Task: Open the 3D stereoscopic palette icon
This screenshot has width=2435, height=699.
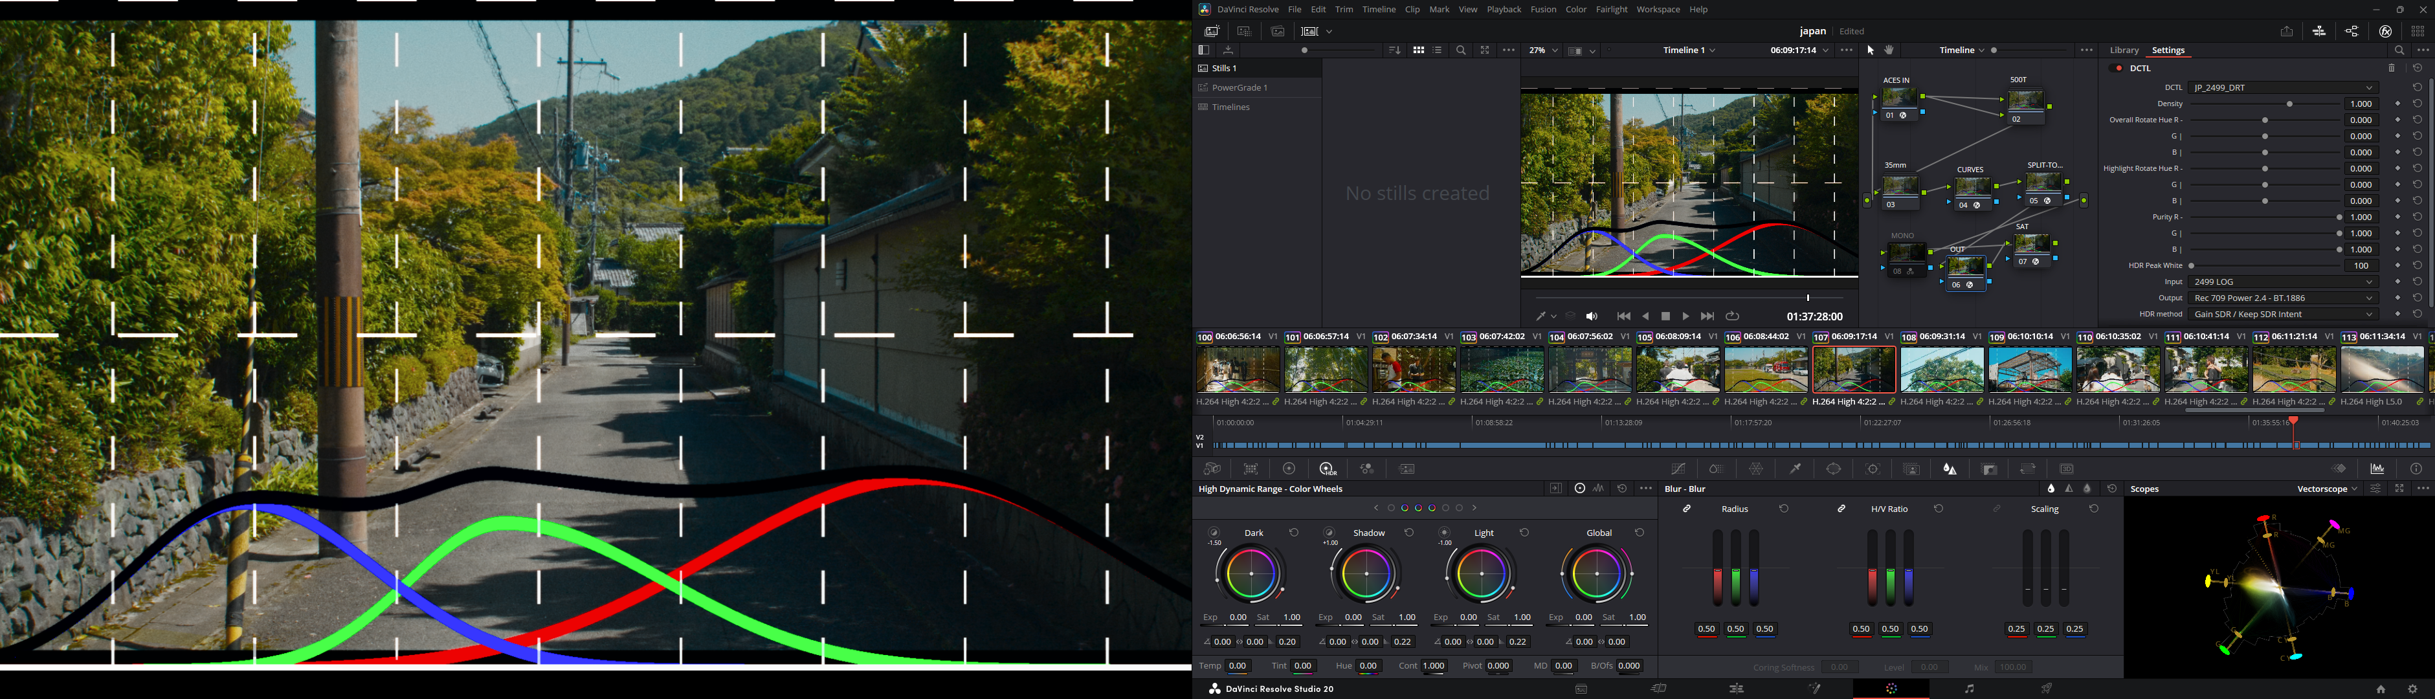Action: (x=2067, y=469)
